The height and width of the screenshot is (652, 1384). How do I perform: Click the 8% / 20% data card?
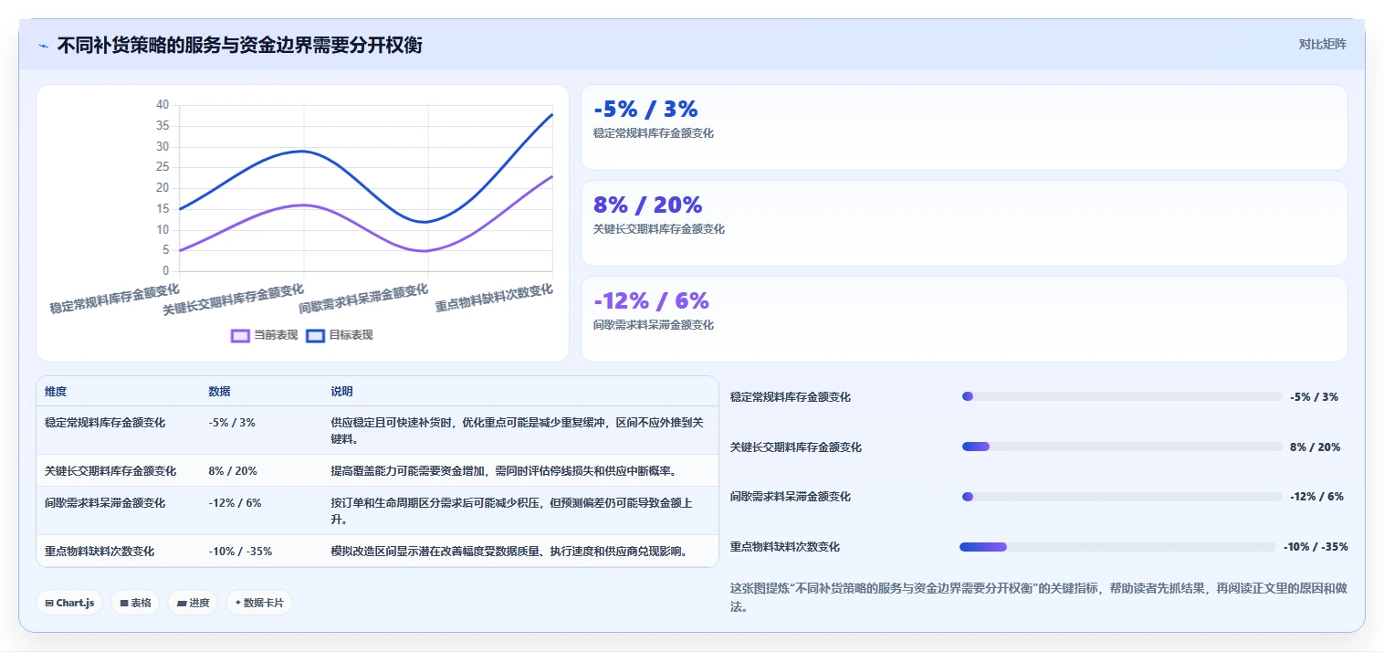[964, 224]
